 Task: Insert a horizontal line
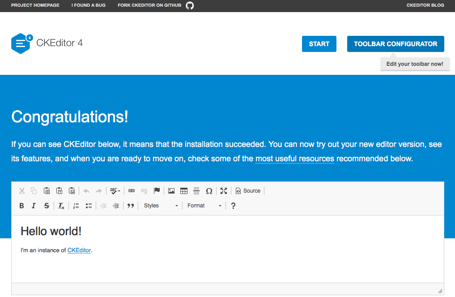[x=196, y=191]
